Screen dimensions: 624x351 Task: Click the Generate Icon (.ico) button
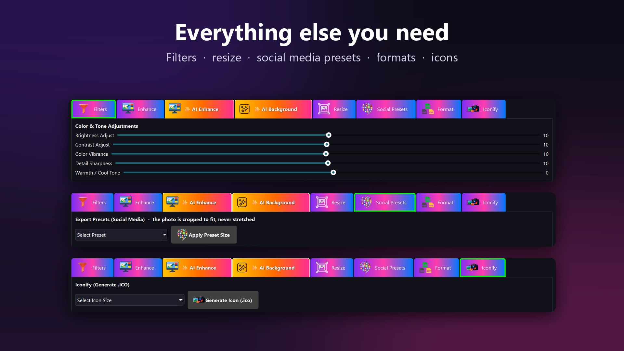pyautogui.click(x=223, y=300)
